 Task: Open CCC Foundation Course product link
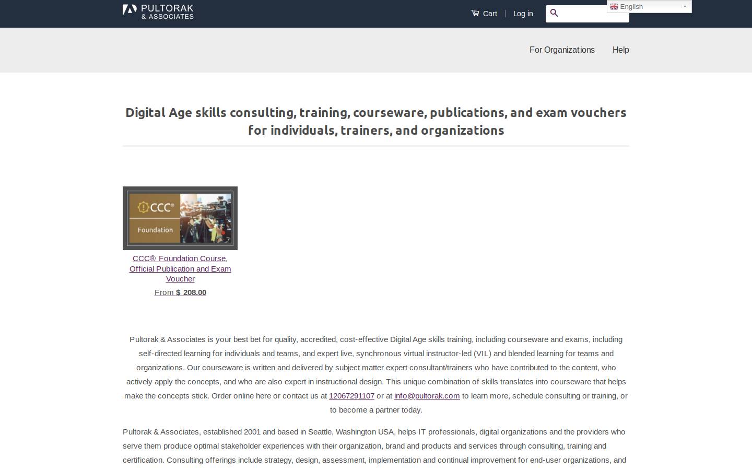pos(180,268)
